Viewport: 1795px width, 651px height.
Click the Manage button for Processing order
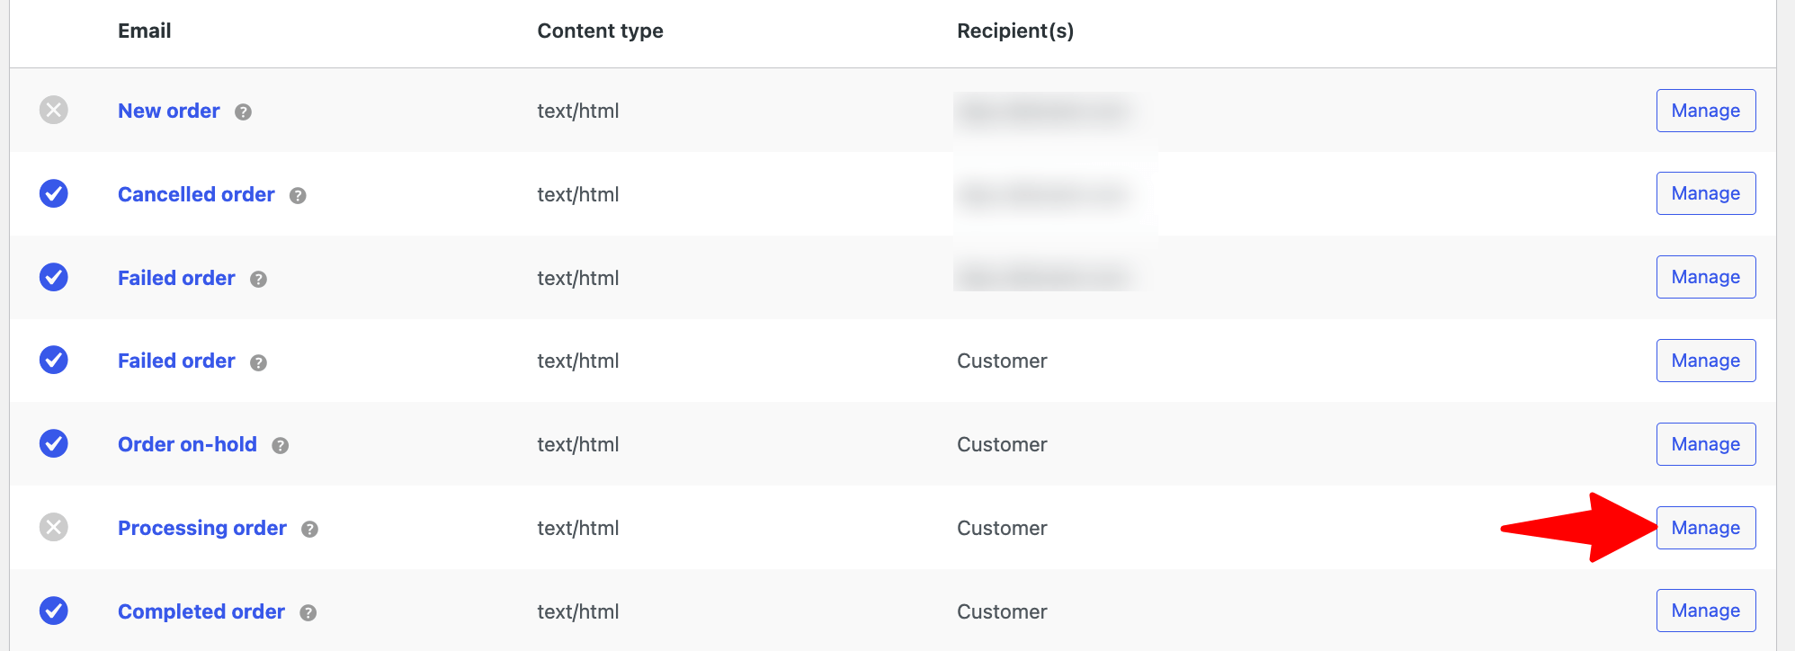point(1705,528)
